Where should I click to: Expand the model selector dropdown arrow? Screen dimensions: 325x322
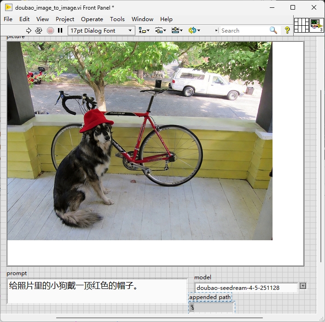[303, 286]
